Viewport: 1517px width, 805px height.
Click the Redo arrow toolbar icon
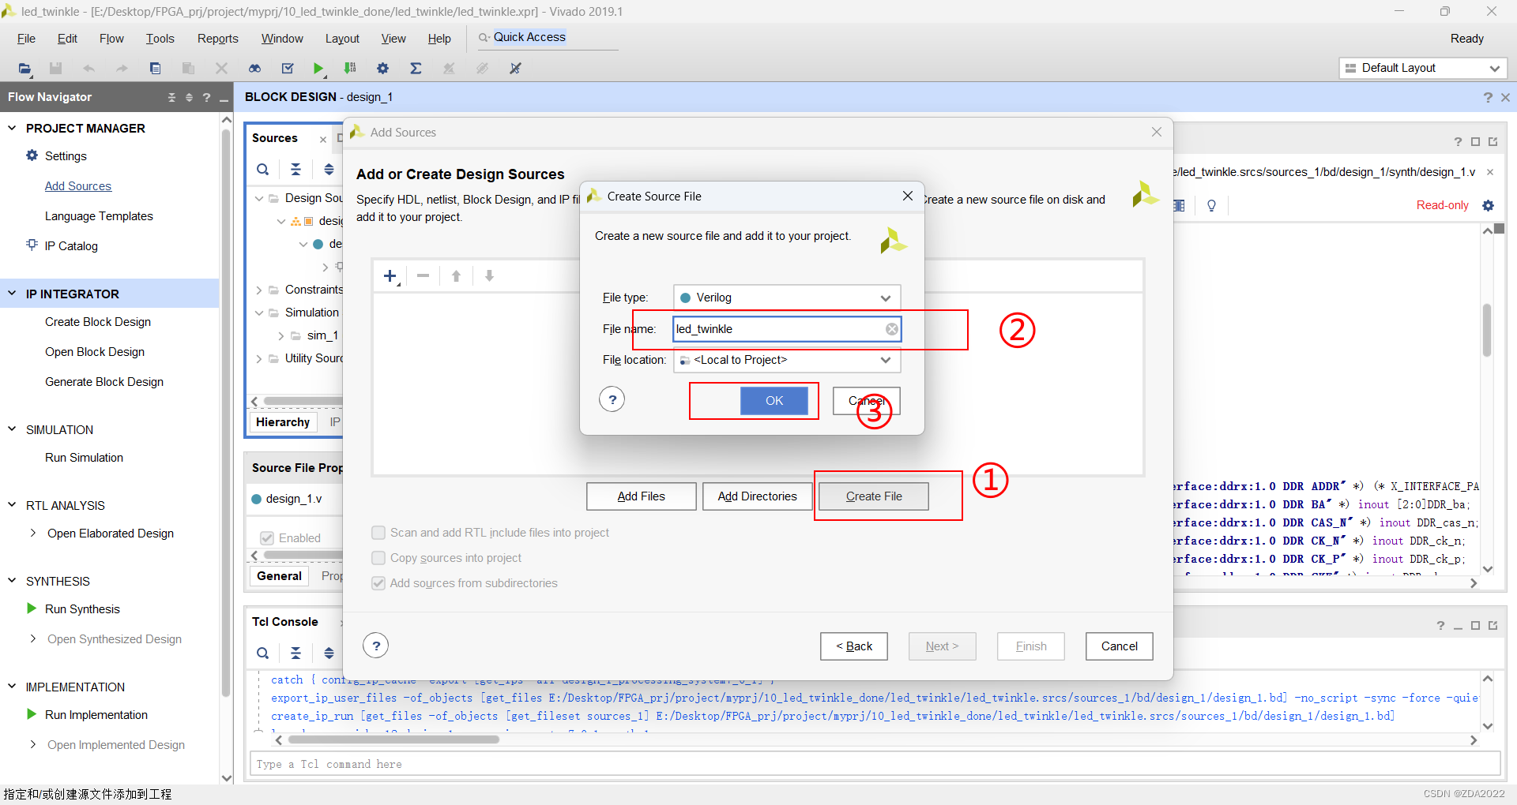pyautogui.click(x=122, y=69)
